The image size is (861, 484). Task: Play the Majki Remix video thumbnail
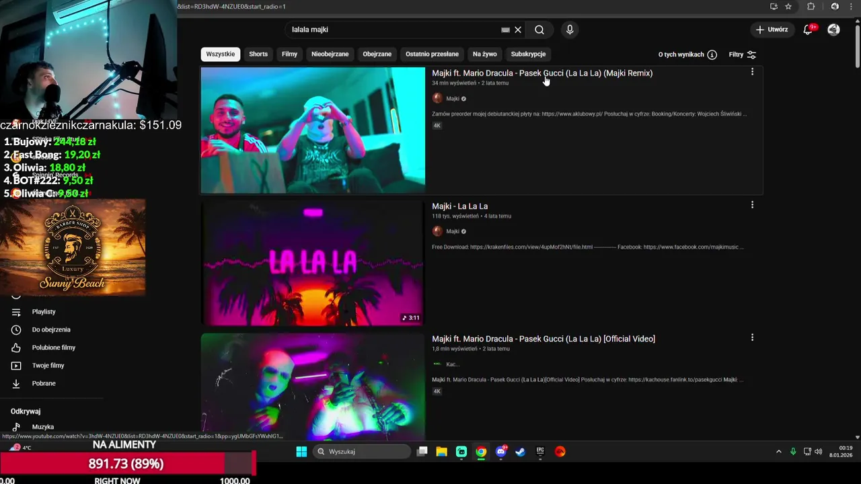click(313, 130)
